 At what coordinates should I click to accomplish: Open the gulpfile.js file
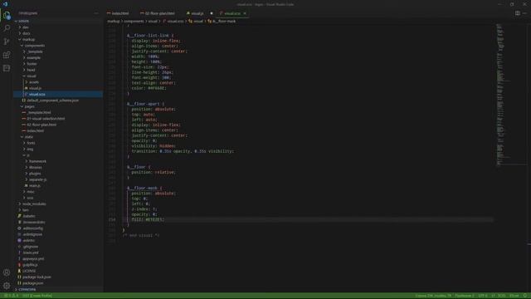30,265
